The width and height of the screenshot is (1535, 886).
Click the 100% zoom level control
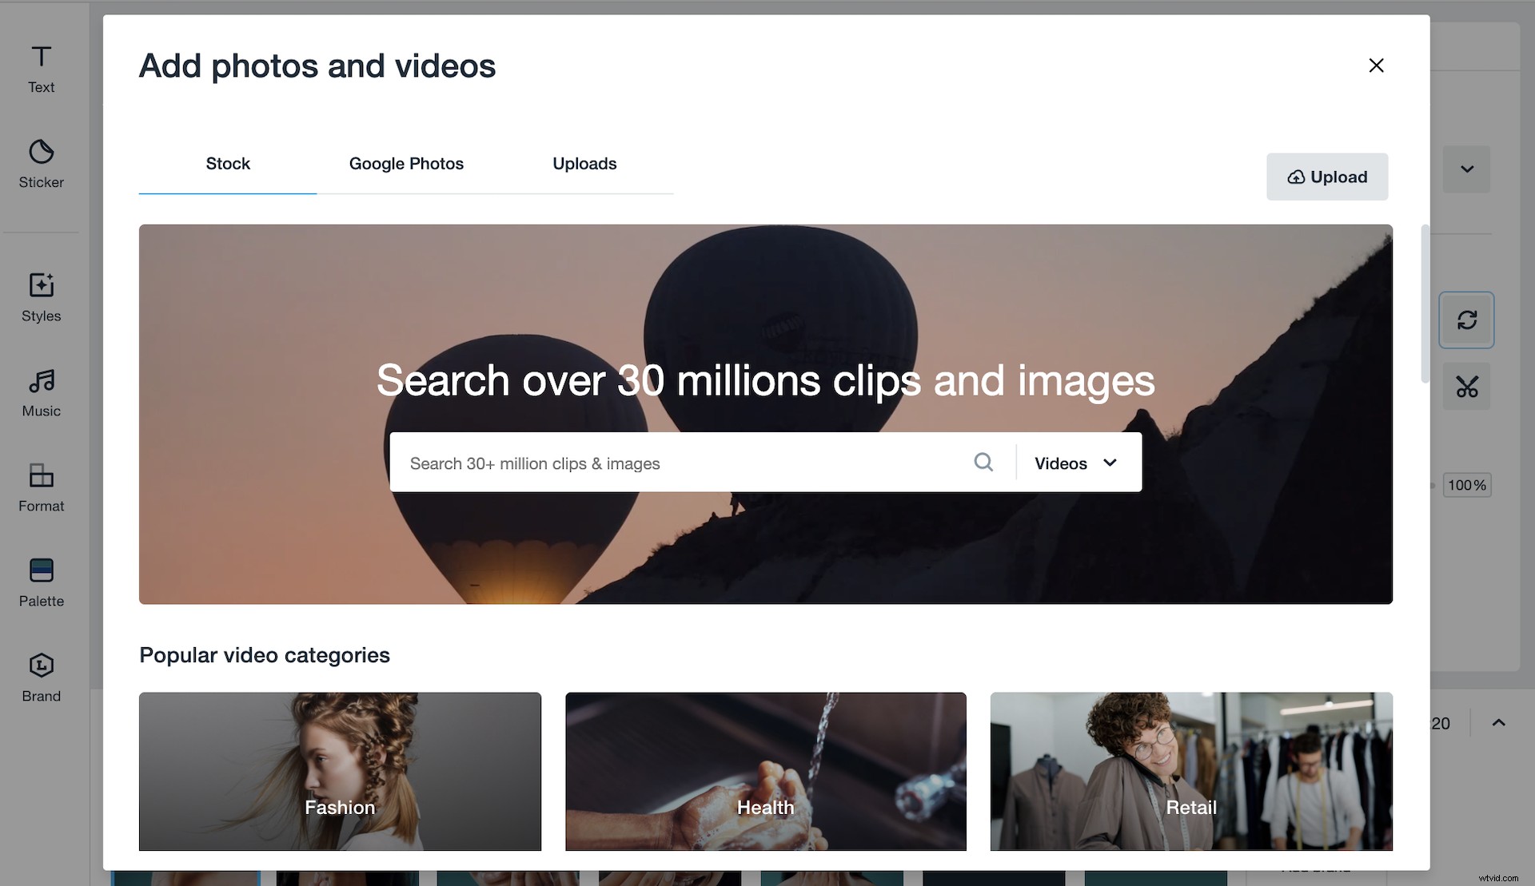tap(1466, 485)
